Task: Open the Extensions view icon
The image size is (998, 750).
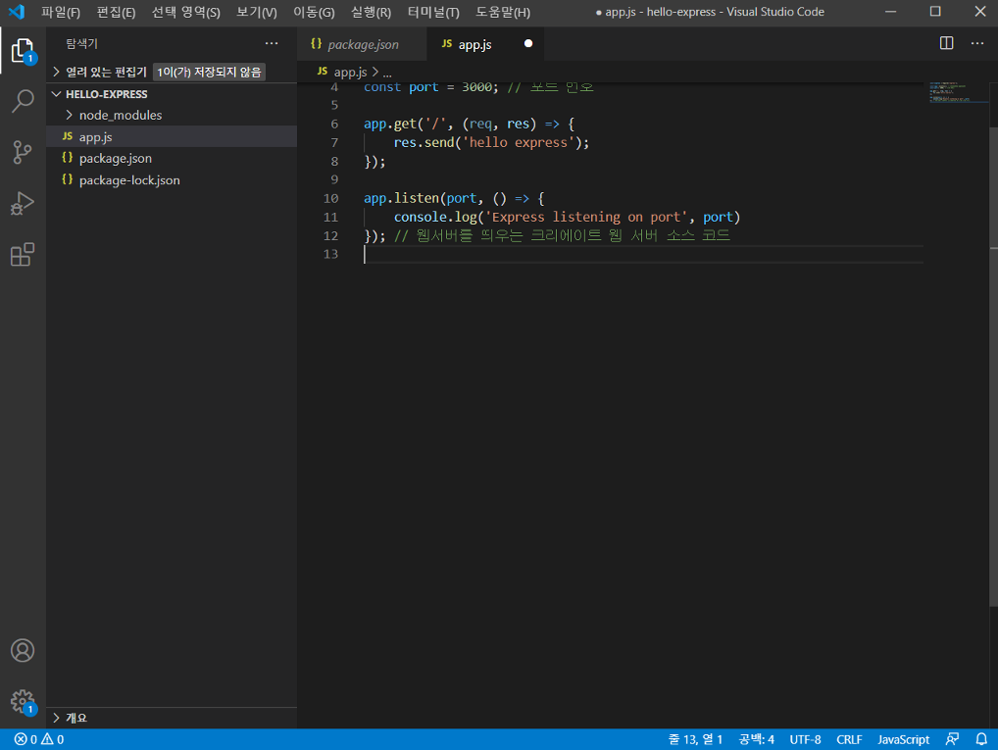Action: point(23,255)
